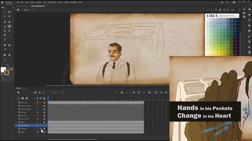Open the Insert menu
The image size is (252, 141).
pyautogui.click(x=32, y=2)
